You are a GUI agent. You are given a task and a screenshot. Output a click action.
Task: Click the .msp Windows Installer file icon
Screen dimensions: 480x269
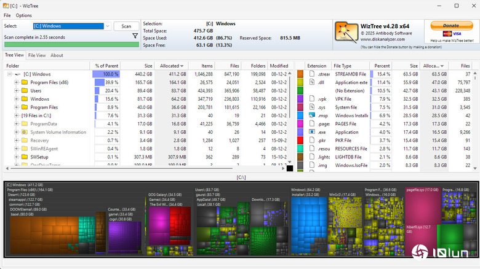coord(312,115)
